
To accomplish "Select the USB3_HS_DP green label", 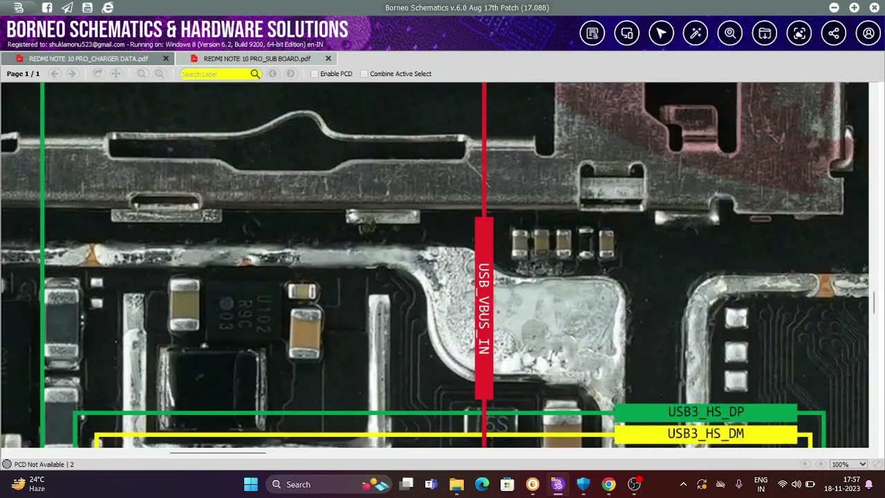I will point(706,412).
